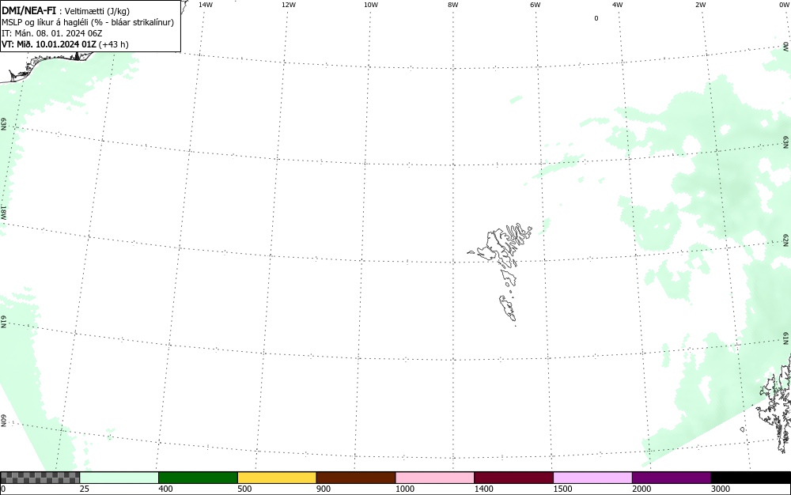Click the 14W longitude label
Screen dimensions: 791x495
click(206, 5)
